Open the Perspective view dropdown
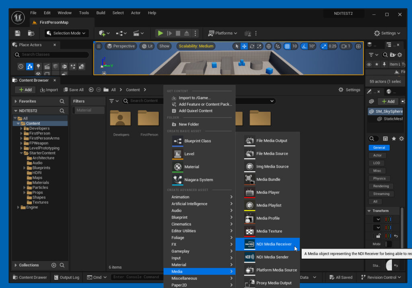Image resolution: width=412 pixels, height=288 pixels. (x=121, y=46)
